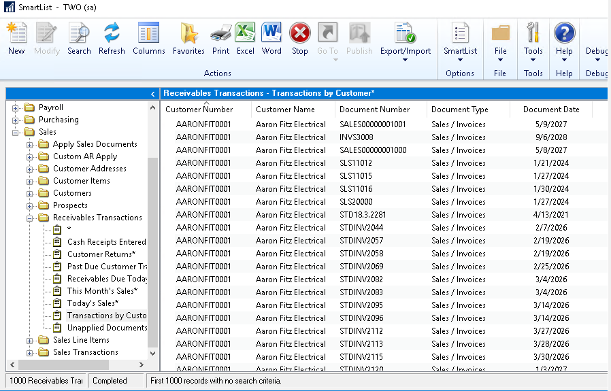Image resolution: width=611 pixels, height=391 pixels.
Task: Open the Unapplied Documents favorite
Action: click(107, 328)
